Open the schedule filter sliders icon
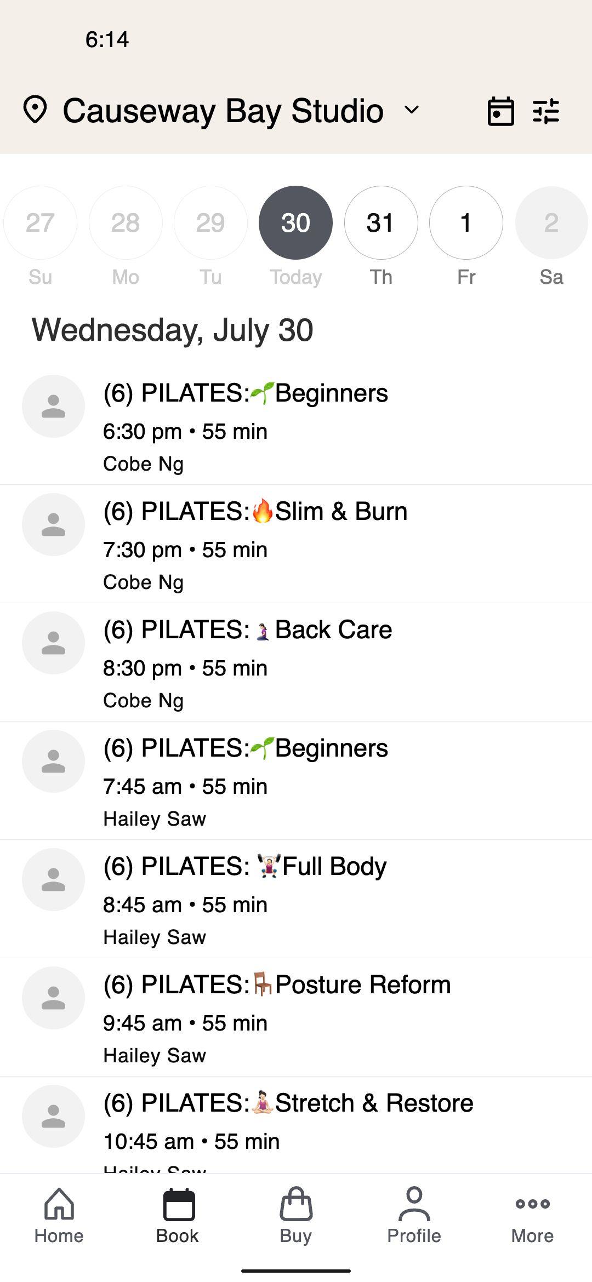The image size is (592, 1282). pyautogui.click(x=546, y=111)
